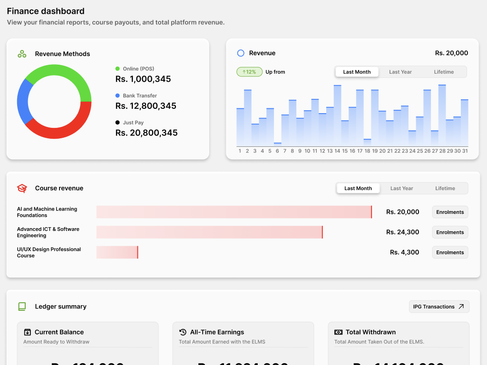Image resolution: width=487 pixels, height=365 pixels.
Task: Click the All-Time Earnings history clock icon
Action: pyautogui.click(x=183, y=332)
